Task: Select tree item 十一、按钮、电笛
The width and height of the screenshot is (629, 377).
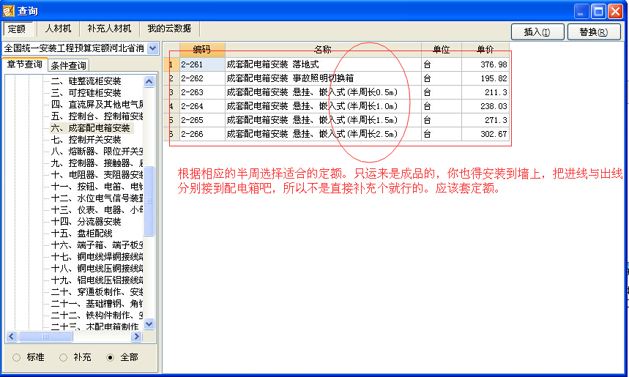Action: pyautogui.click(x=97, y=187)
